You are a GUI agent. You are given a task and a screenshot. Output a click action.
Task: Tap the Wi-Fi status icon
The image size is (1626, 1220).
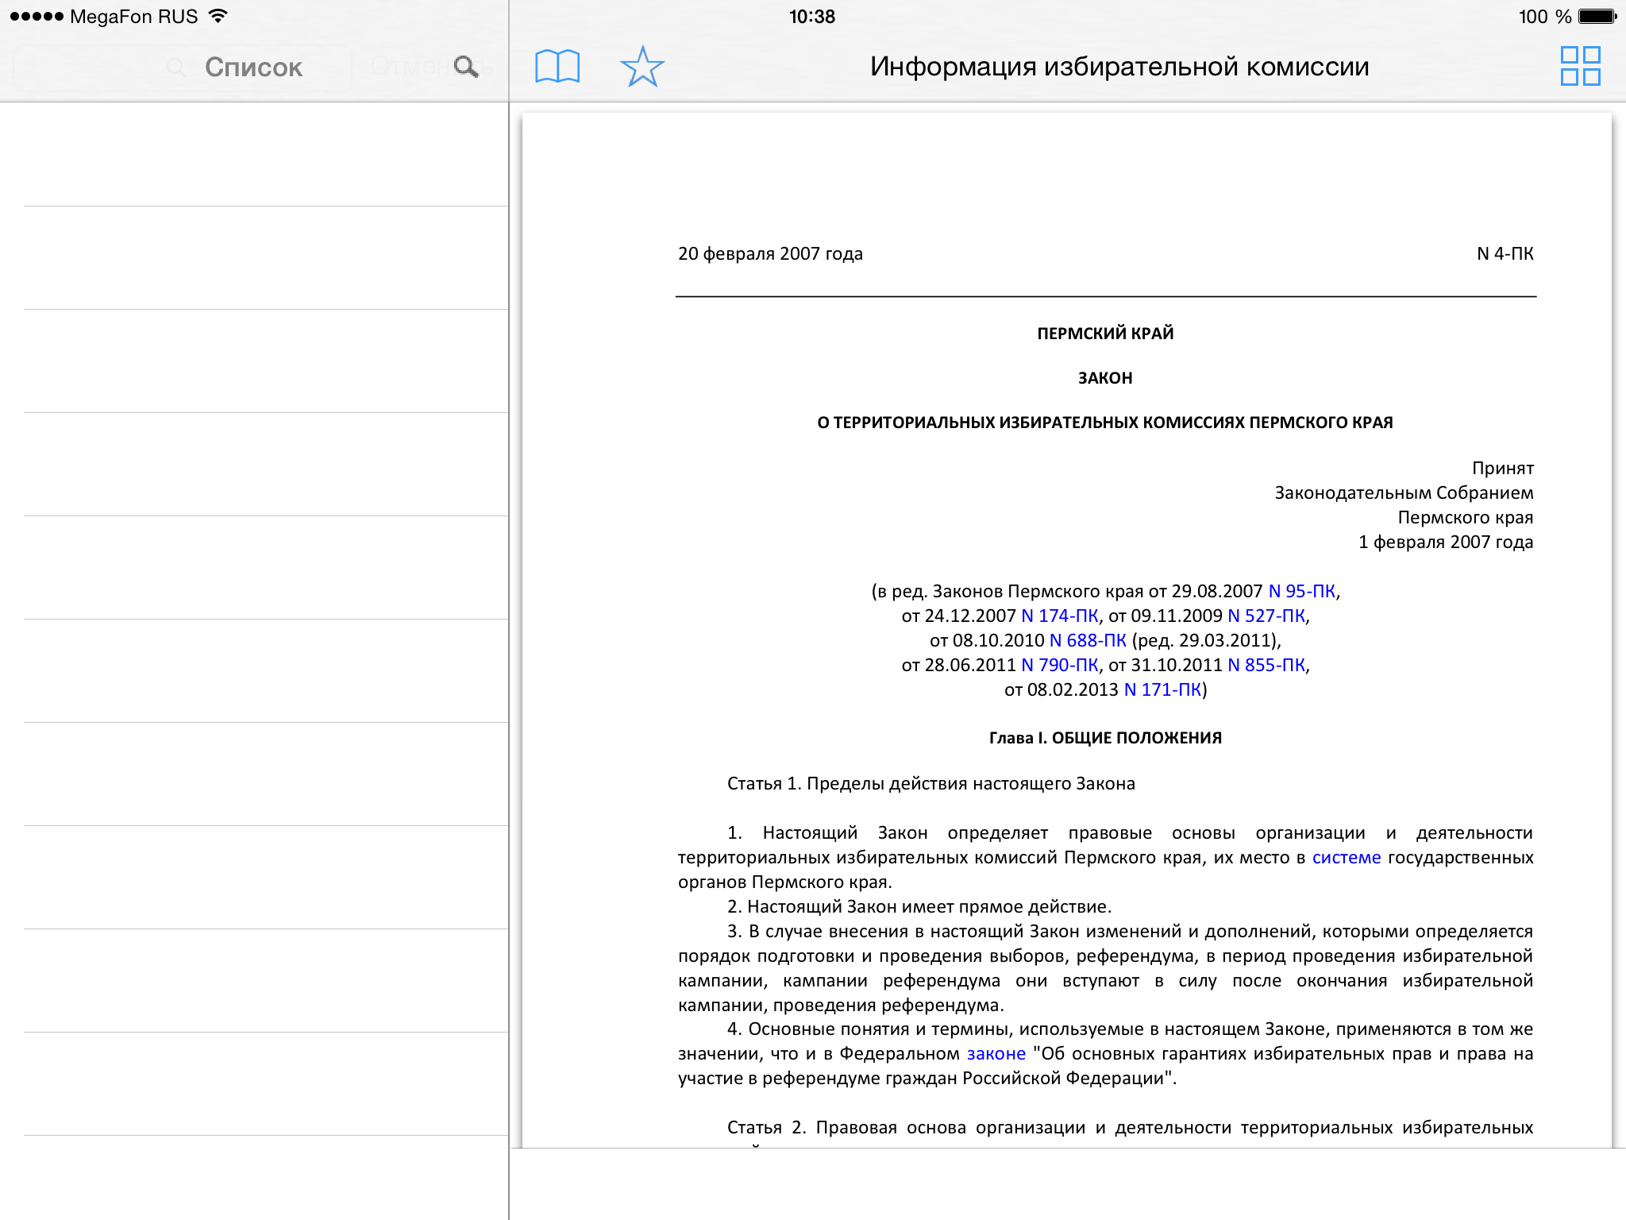pos(218,16)
